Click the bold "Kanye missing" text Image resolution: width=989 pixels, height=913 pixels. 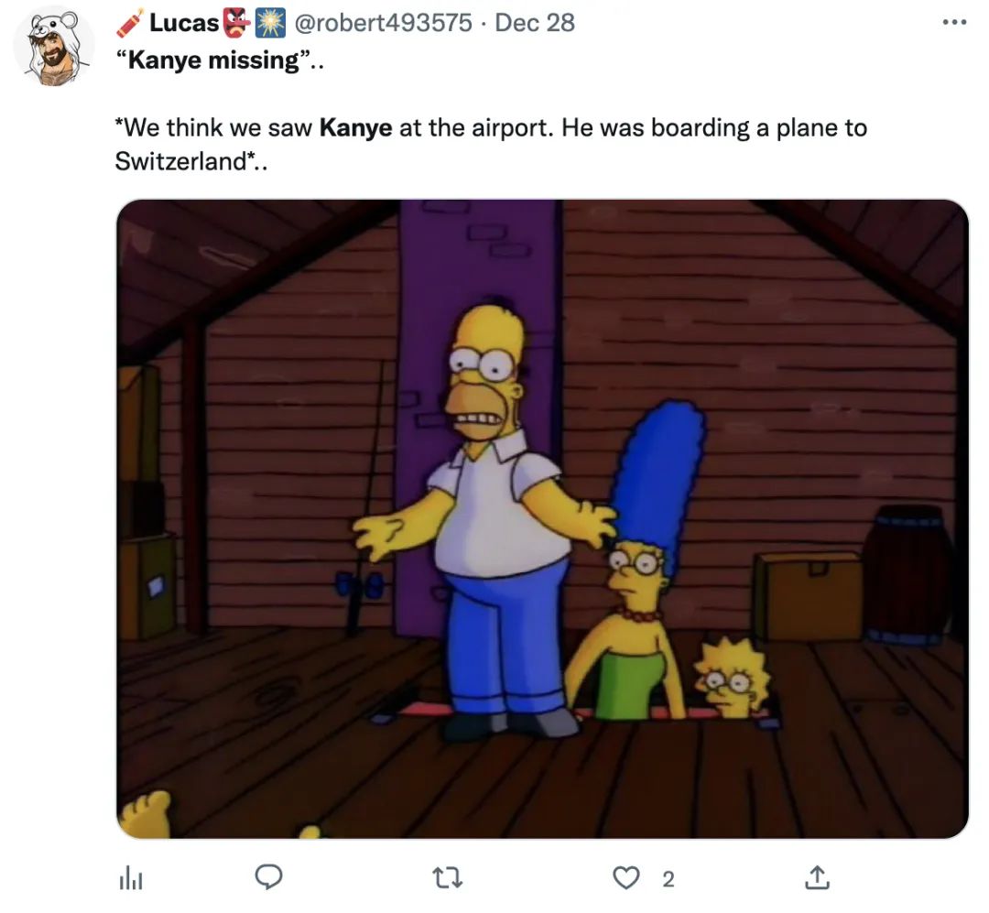pyautogui.click(x=213, y=60)
